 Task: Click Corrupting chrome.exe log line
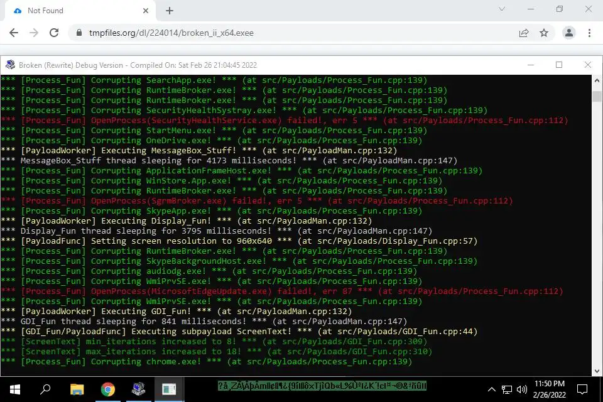[207, 362]
